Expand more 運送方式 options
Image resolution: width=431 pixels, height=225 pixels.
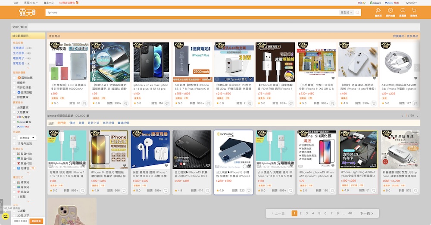pos(28,201)
